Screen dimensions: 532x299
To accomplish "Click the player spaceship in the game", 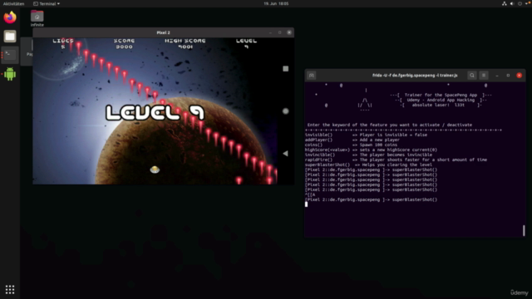I will [155, 169].
